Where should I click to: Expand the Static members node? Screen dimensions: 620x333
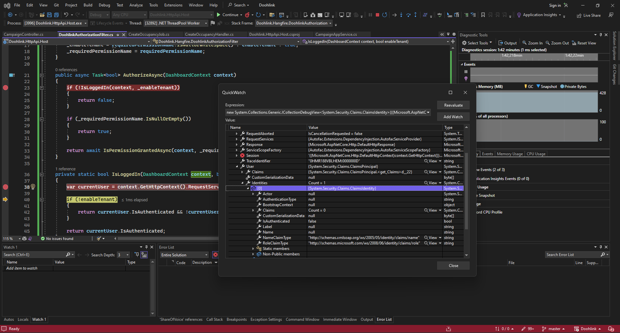click(253, 249)
